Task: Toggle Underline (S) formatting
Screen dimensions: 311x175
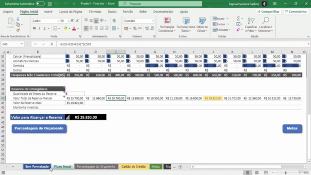Action: tap(44, 28)
